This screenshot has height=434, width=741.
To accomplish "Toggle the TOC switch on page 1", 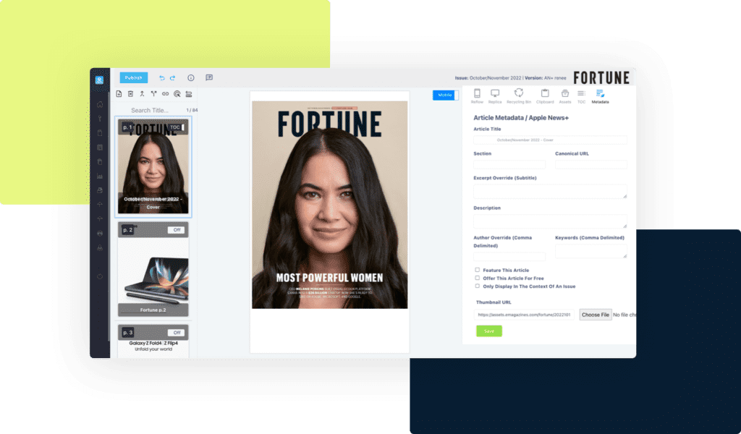I will [x=177, y=127].
